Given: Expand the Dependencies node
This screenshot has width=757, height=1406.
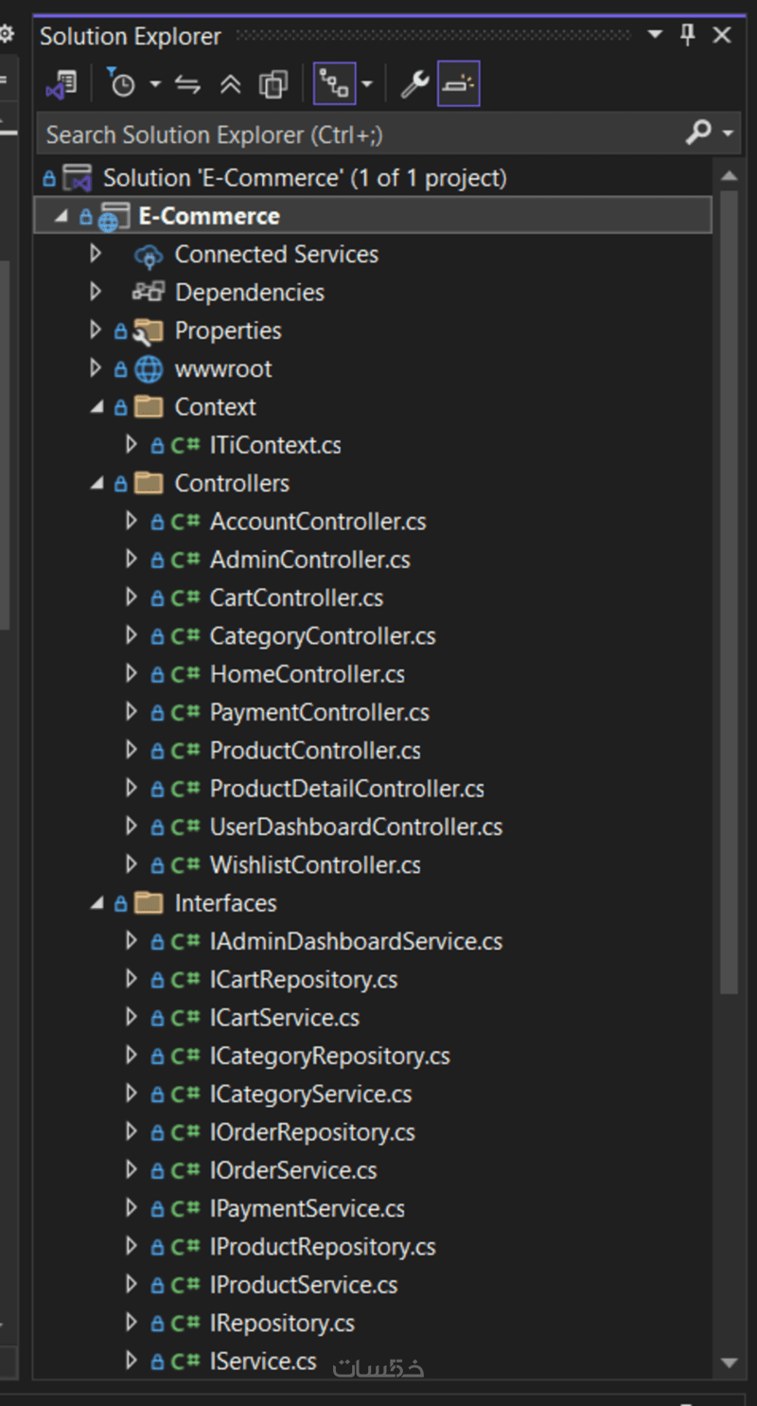Looking at the screenshot, I should click(x=95, y=292).
